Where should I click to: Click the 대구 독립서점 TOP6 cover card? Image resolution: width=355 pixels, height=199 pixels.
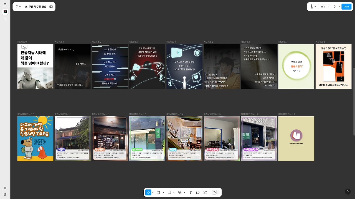[x=35, y=139]
